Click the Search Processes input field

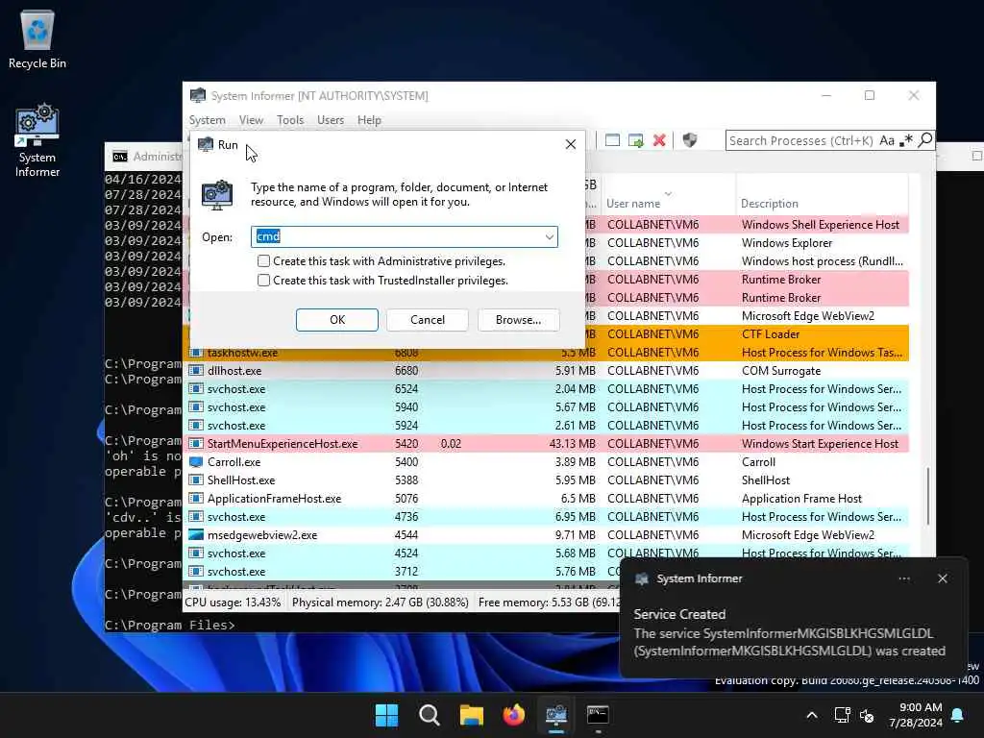800,140
